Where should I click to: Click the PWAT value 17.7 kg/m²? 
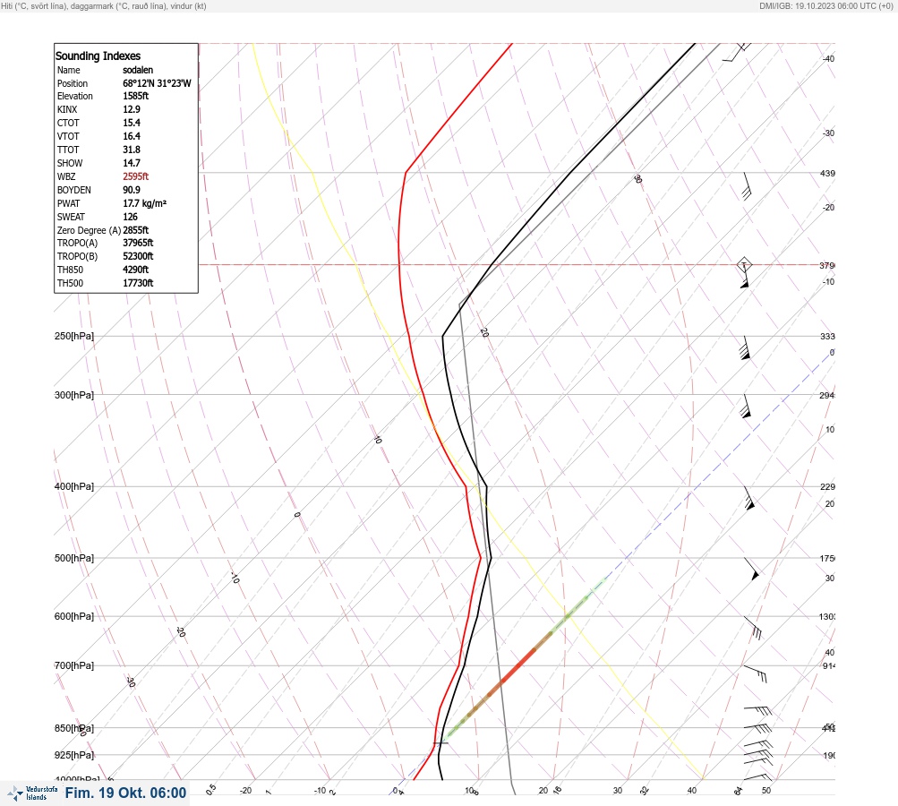click(x=144, y=203)
